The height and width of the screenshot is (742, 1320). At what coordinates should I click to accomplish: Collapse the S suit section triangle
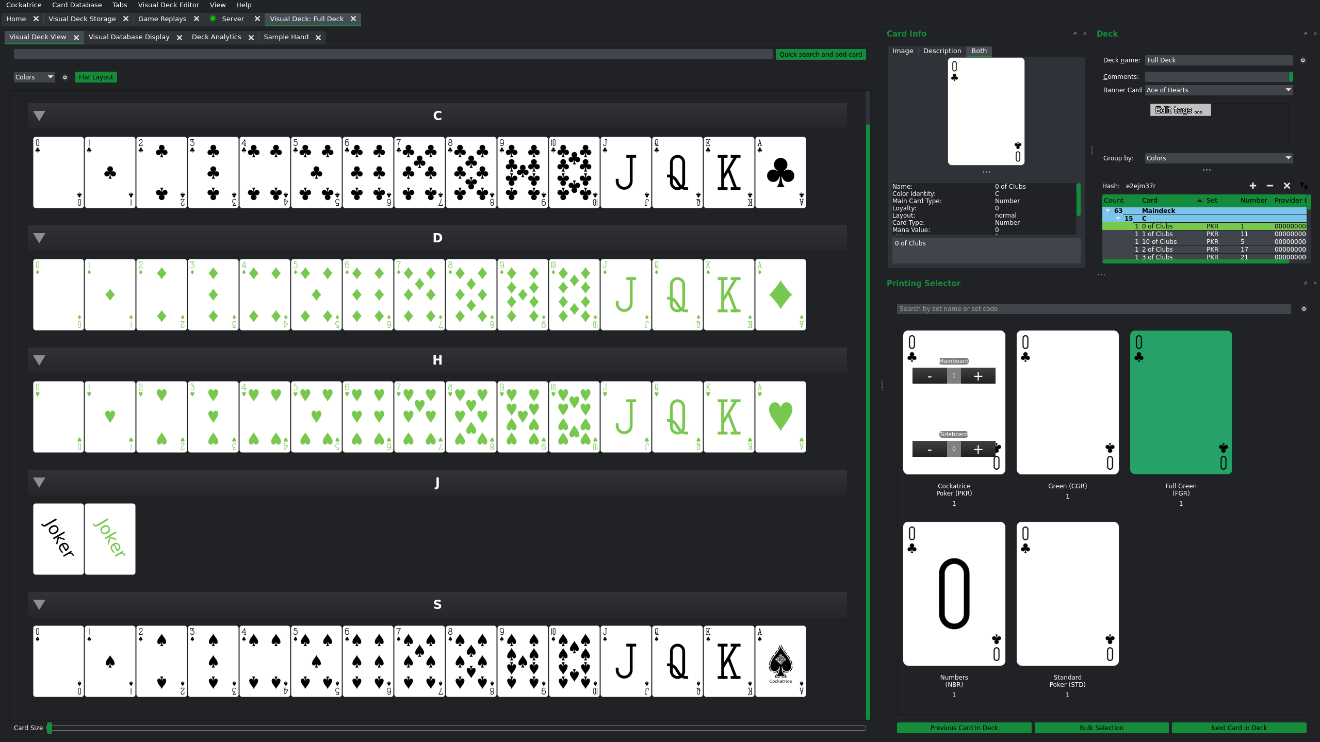pos(39,604)
